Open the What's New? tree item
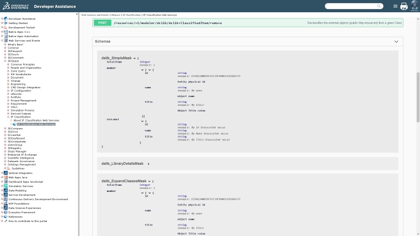Screen dimensions: 420x236 point(15,45)
